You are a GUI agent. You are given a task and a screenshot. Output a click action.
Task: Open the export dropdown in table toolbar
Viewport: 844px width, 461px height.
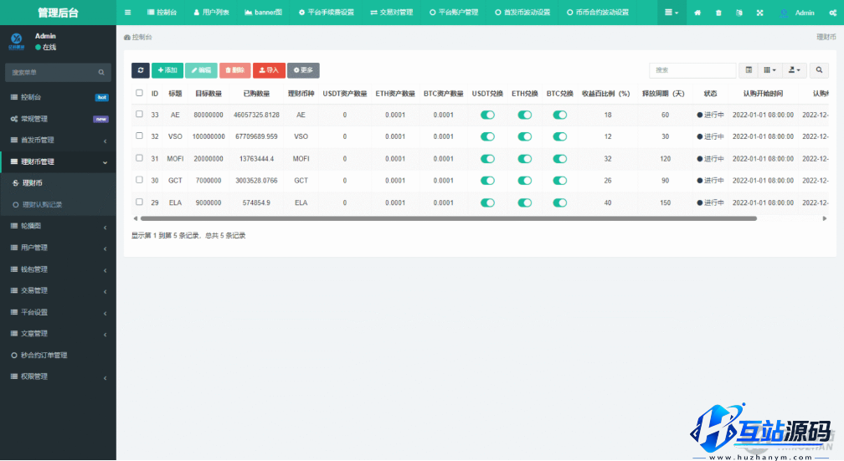pos(795,70)
